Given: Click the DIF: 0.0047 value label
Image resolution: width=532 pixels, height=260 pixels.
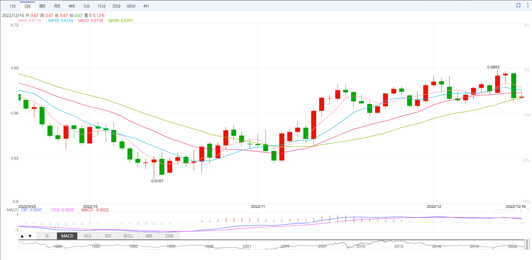Looking at the screenshot, I should pos(32,210).
